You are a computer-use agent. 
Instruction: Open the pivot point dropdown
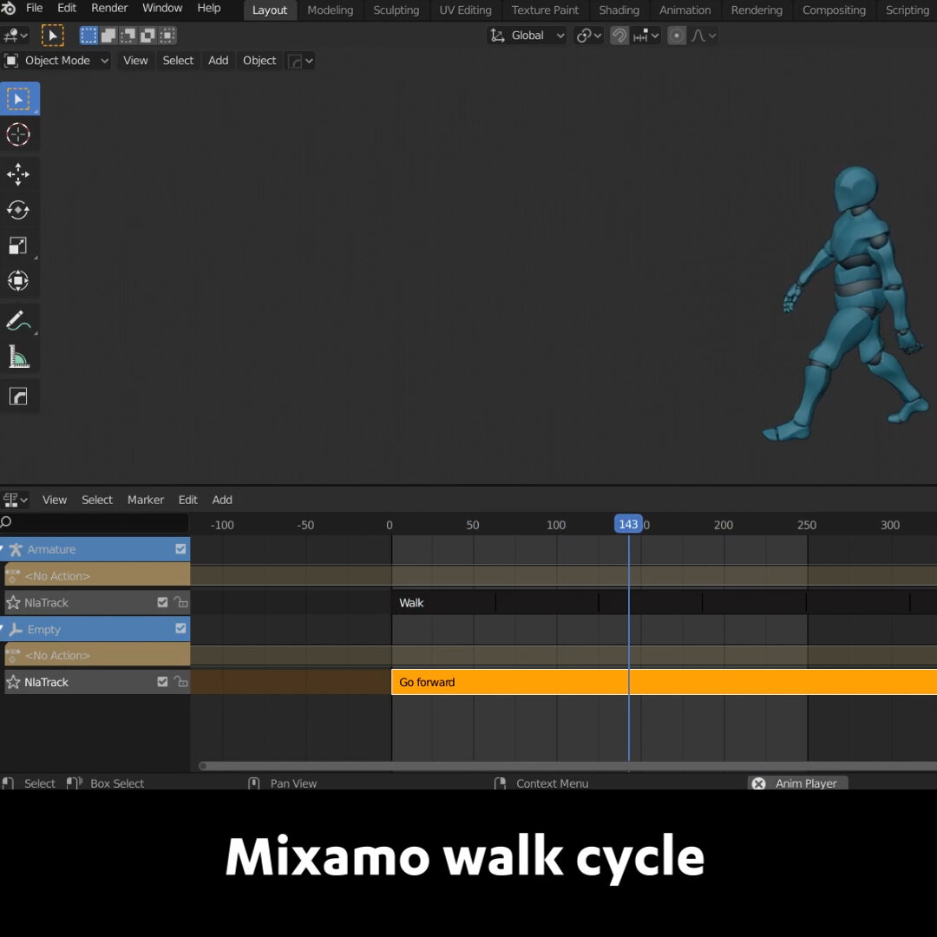point(588,36)
